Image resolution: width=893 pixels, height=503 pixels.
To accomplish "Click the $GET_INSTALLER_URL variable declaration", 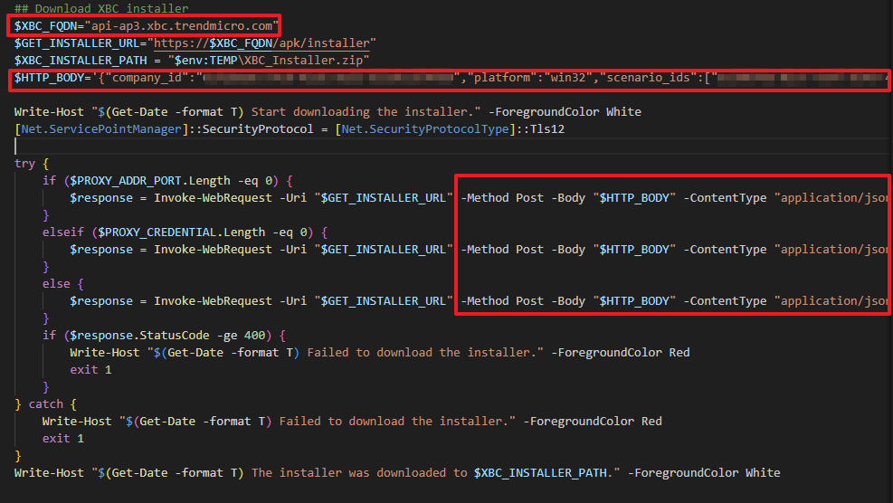I will click(x=78, y=43).
